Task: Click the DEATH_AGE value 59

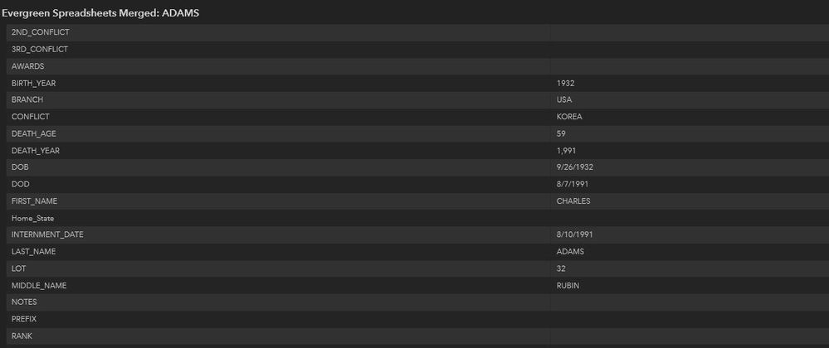Action: point(562,133)
